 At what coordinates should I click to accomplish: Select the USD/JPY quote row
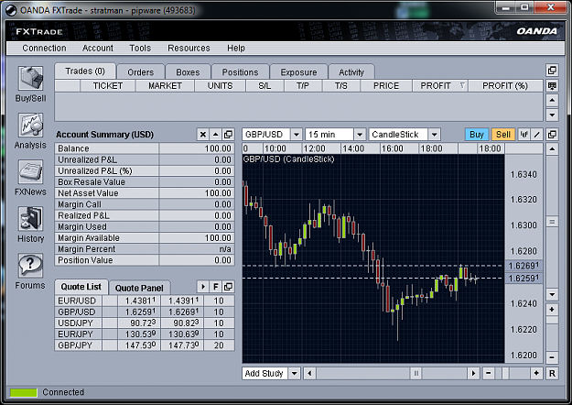145,323
